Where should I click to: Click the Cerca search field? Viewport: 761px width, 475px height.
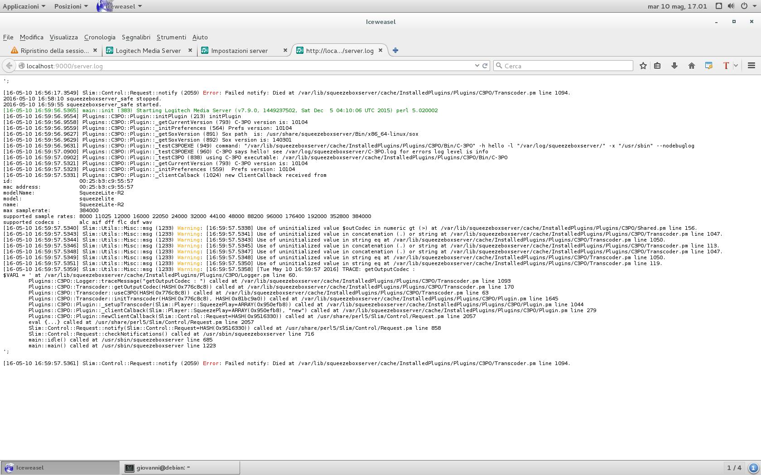(563, 66)
